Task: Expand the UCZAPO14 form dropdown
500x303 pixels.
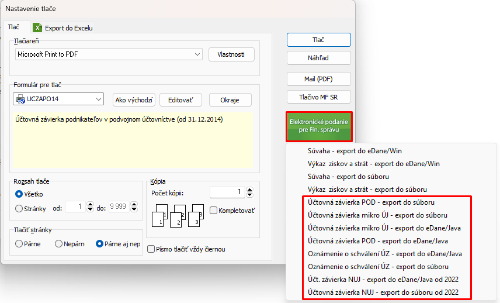Action: (x=98, y=99)
